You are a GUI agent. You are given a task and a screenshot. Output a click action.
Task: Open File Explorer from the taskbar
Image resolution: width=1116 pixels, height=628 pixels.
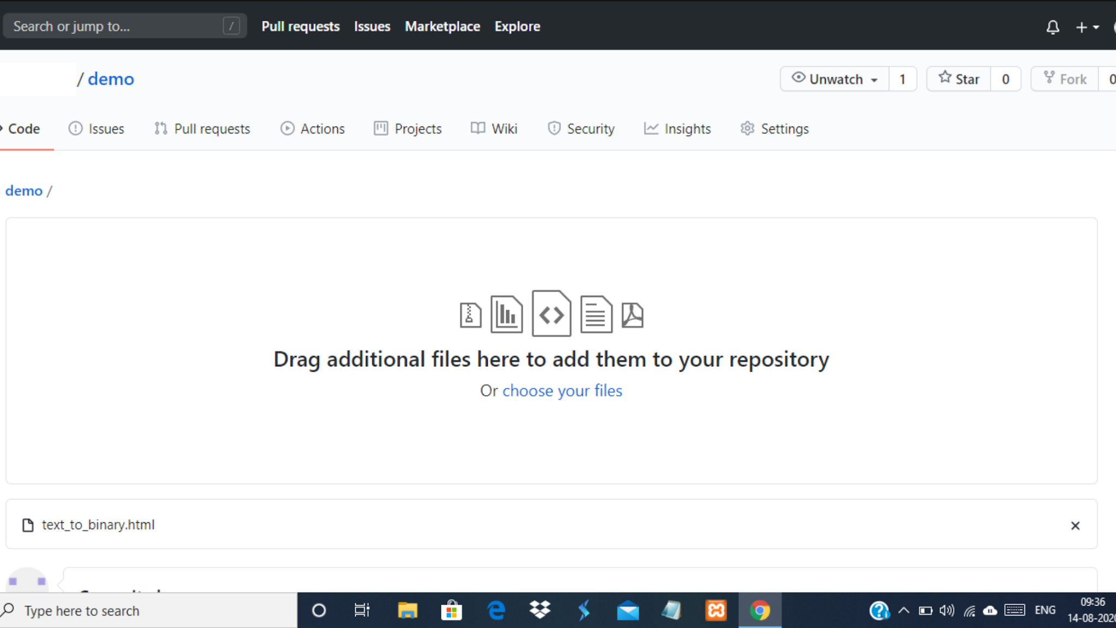[x=407, y=610]
